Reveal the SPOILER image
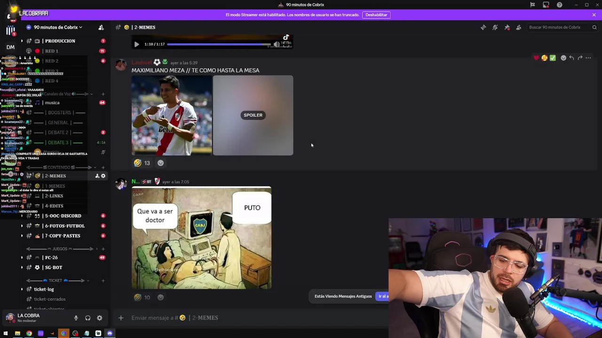 point(253,115)
